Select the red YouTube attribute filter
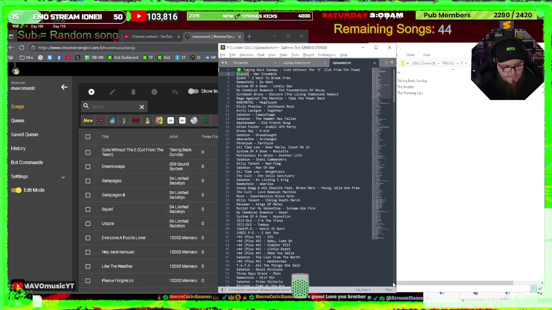Screen dimensions: 552x310 point(101,121)
